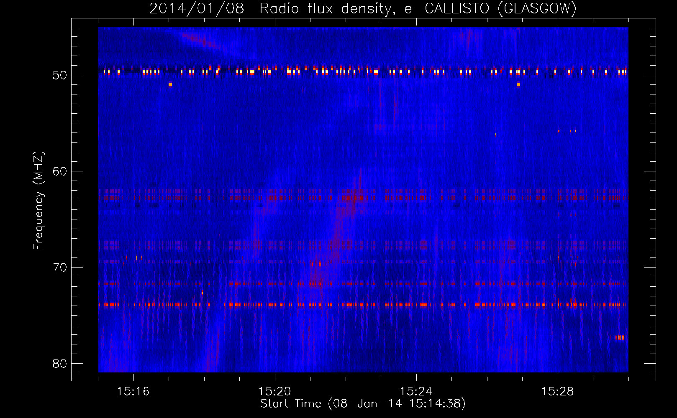This screenshot has height=418, width=677.
Task: Click the 'Start Time (08-Jan-14 15:14:38)' label
Action: point(363,404)
